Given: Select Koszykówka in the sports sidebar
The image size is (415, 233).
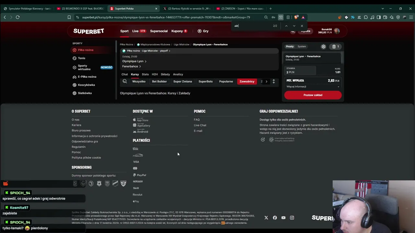Looking at the screenshot, I should click(86, 85).
